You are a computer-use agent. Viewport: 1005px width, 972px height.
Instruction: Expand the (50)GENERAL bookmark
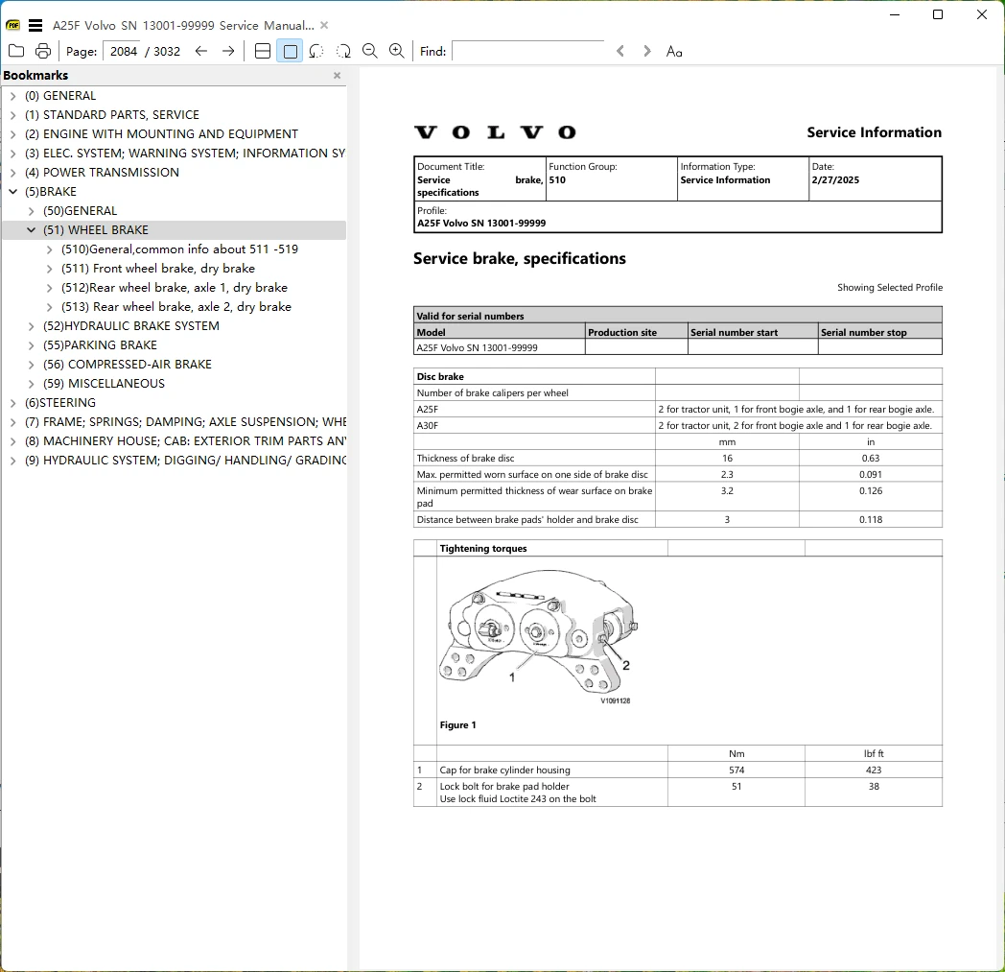pyautogui.click(x=31, y=211)
